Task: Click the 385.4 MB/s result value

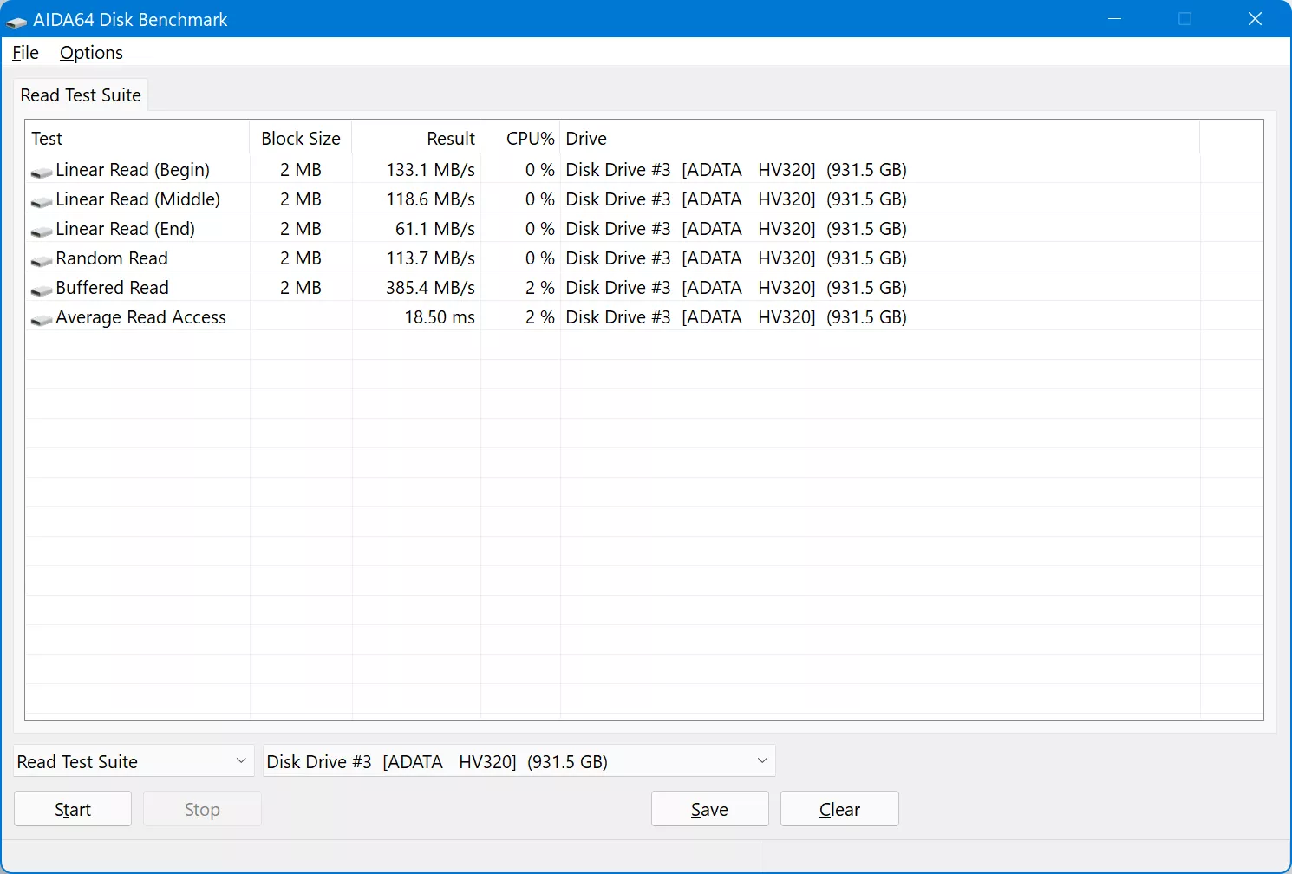Action: pos(431,288)
